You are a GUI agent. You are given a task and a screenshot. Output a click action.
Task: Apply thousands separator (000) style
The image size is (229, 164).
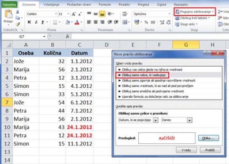coord(153,22)
